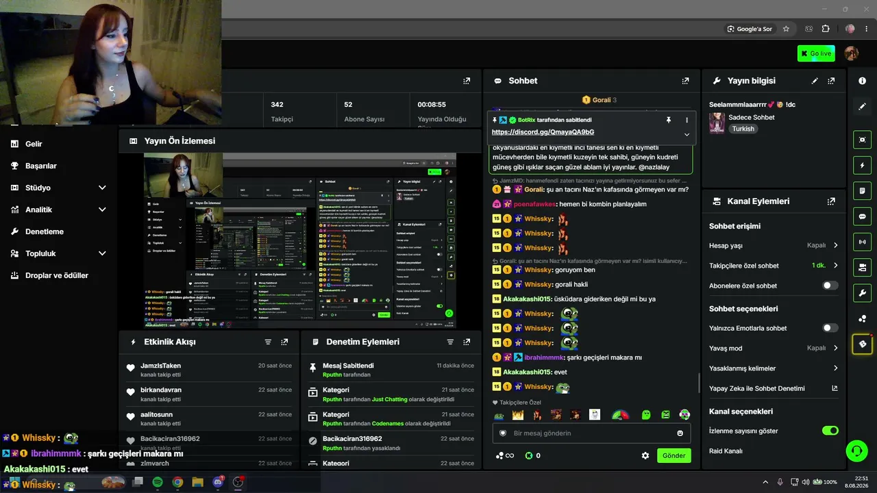877x493 pixels.
Task: Unpin the BotRix pinned message
Action: [x=669, y=120]
